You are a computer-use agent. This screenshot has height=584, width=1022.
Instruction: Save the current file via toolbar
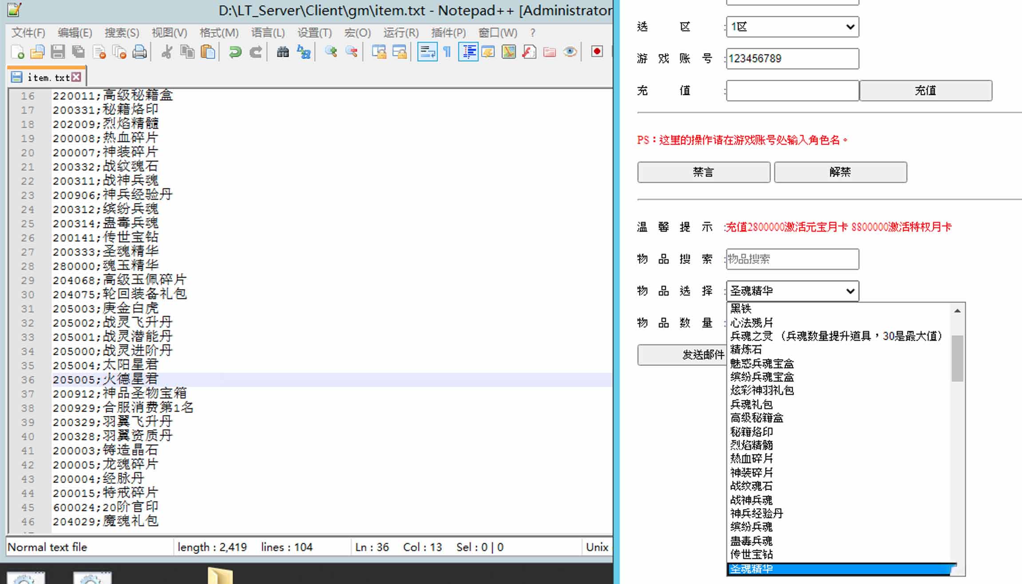coord(58,52)
